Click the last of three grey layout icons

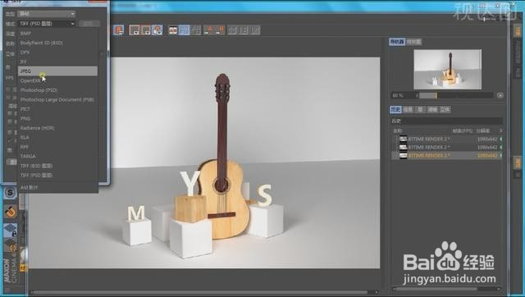click(x=255, y=30)
